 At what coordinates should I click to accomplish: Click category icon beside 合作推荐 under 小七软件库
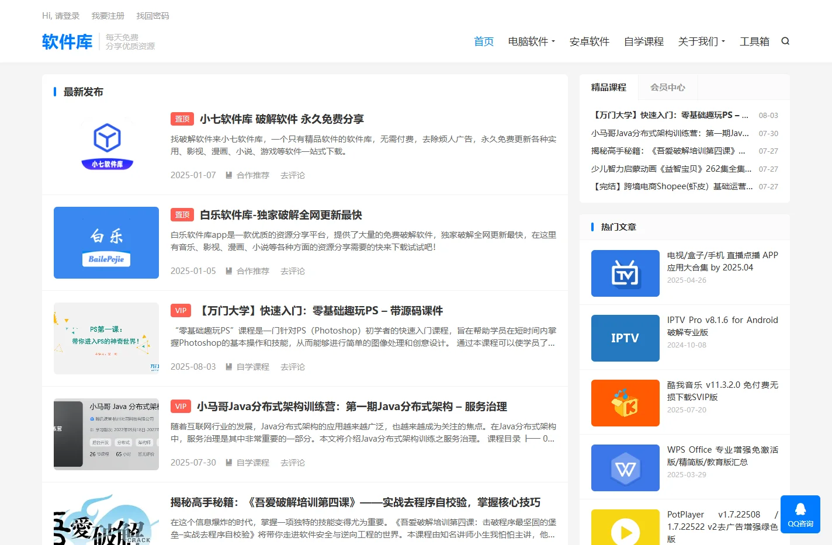229,175
